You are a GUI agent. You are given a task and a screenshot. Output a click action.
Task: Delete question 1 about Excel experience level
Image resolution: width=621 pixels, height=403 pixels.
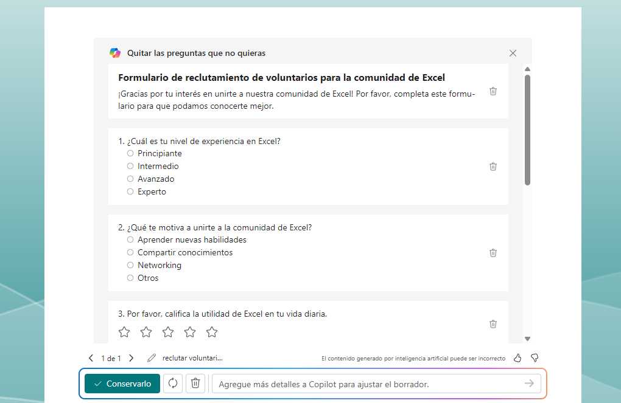(x=493, y=167)
